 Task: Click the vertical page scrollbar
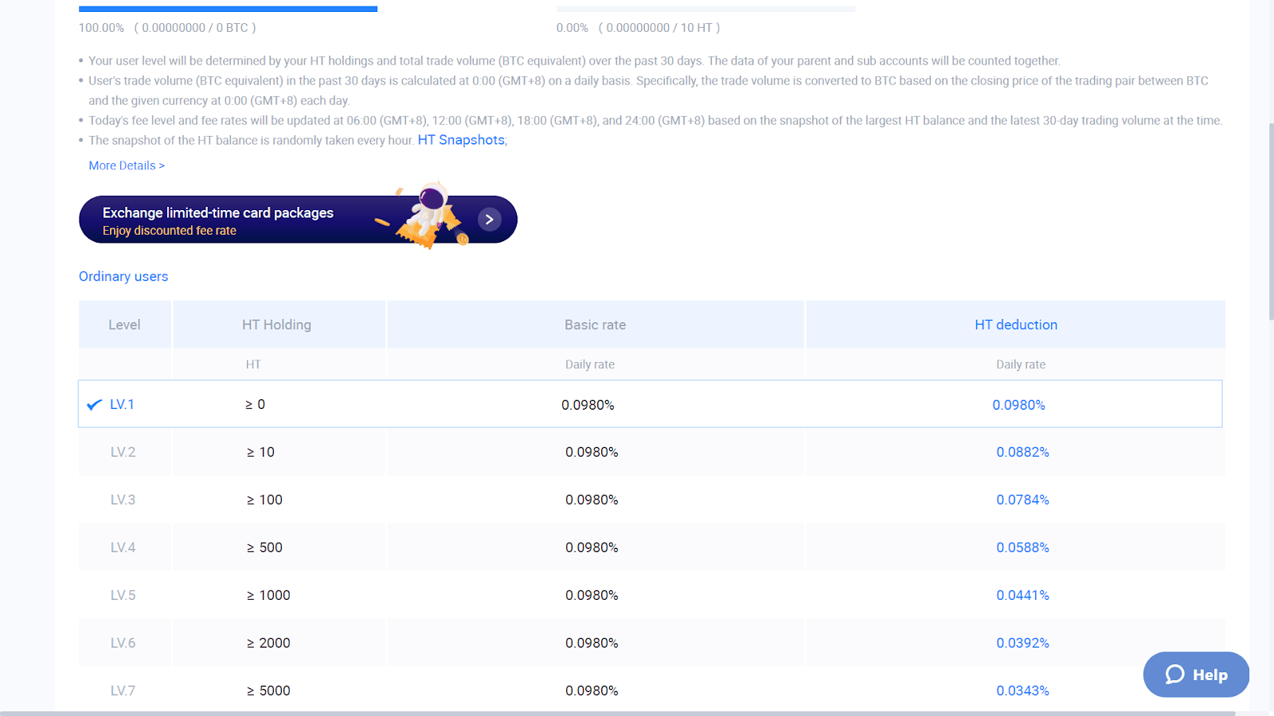(x=1270, y=223)
